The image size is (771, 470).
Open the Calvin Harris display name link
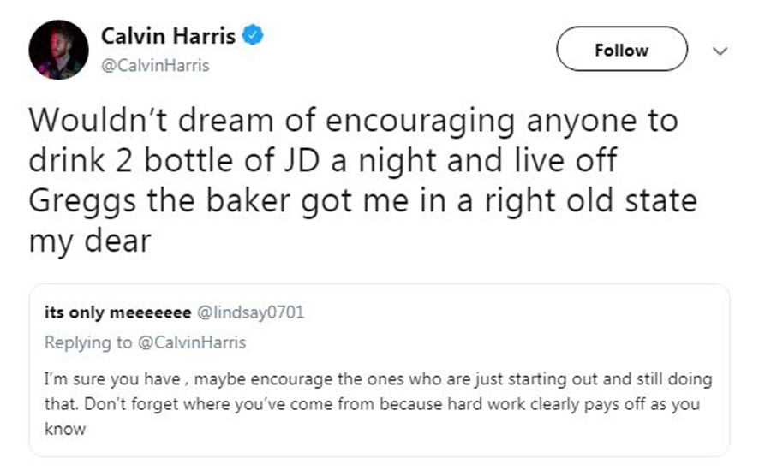[169, 36]
